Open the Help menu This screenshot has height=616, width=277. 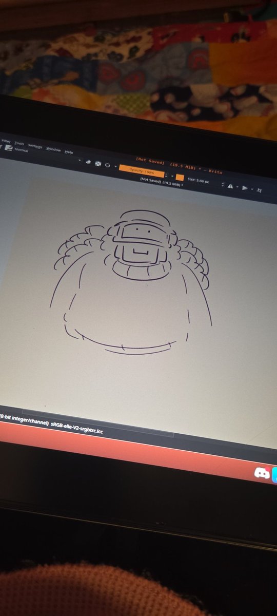tap(69, 152)
